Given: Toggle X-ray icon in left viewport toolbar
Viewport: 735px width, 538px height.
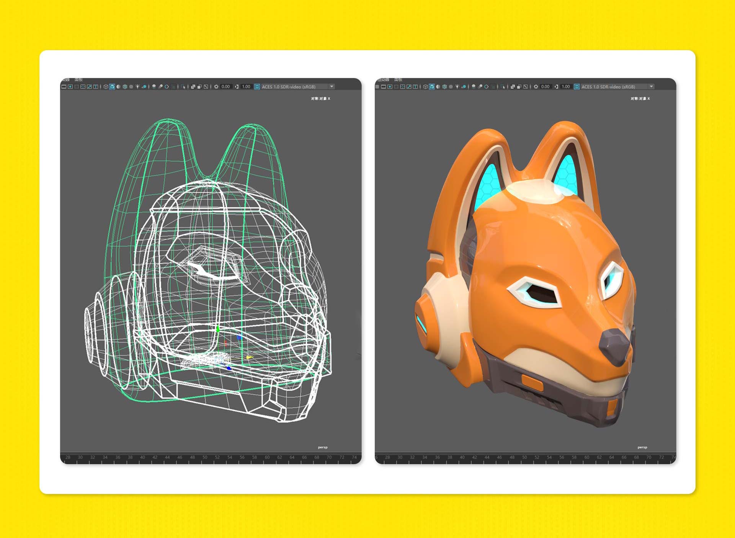Looking at the screenshot, I should click(193, 86).
